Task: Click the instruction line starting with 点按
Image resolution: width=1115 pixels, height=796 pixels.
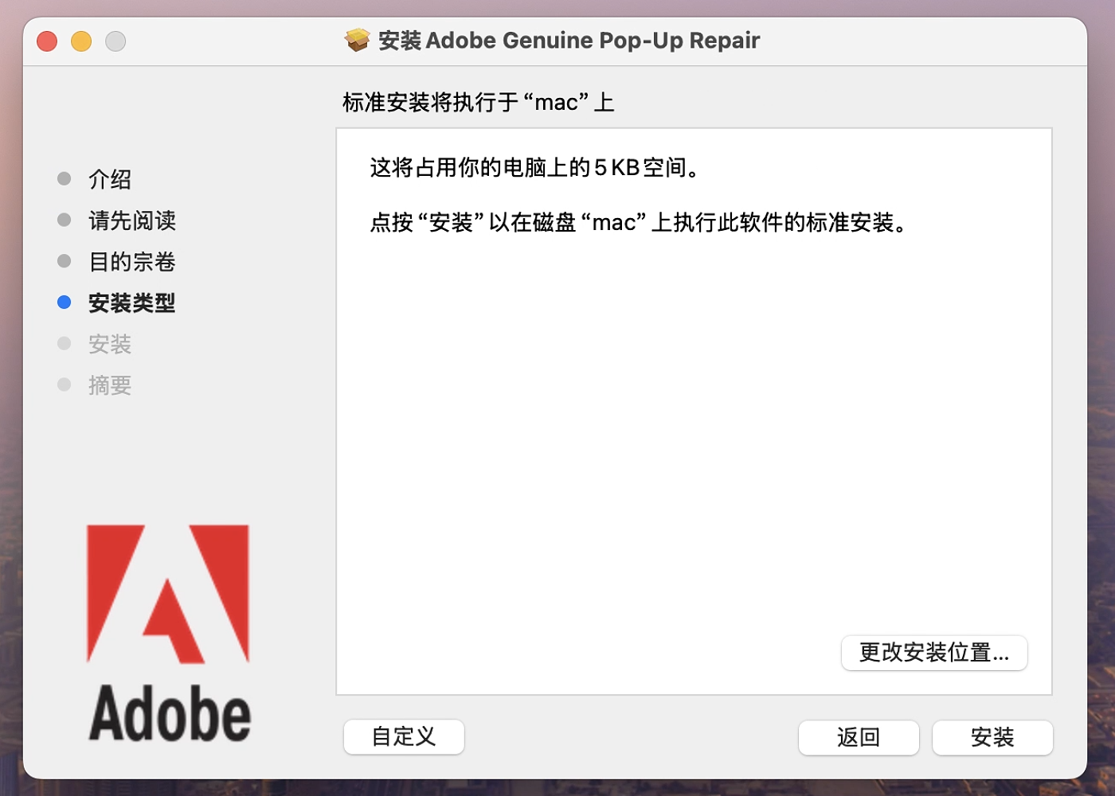Action: [x=639, y=223]
